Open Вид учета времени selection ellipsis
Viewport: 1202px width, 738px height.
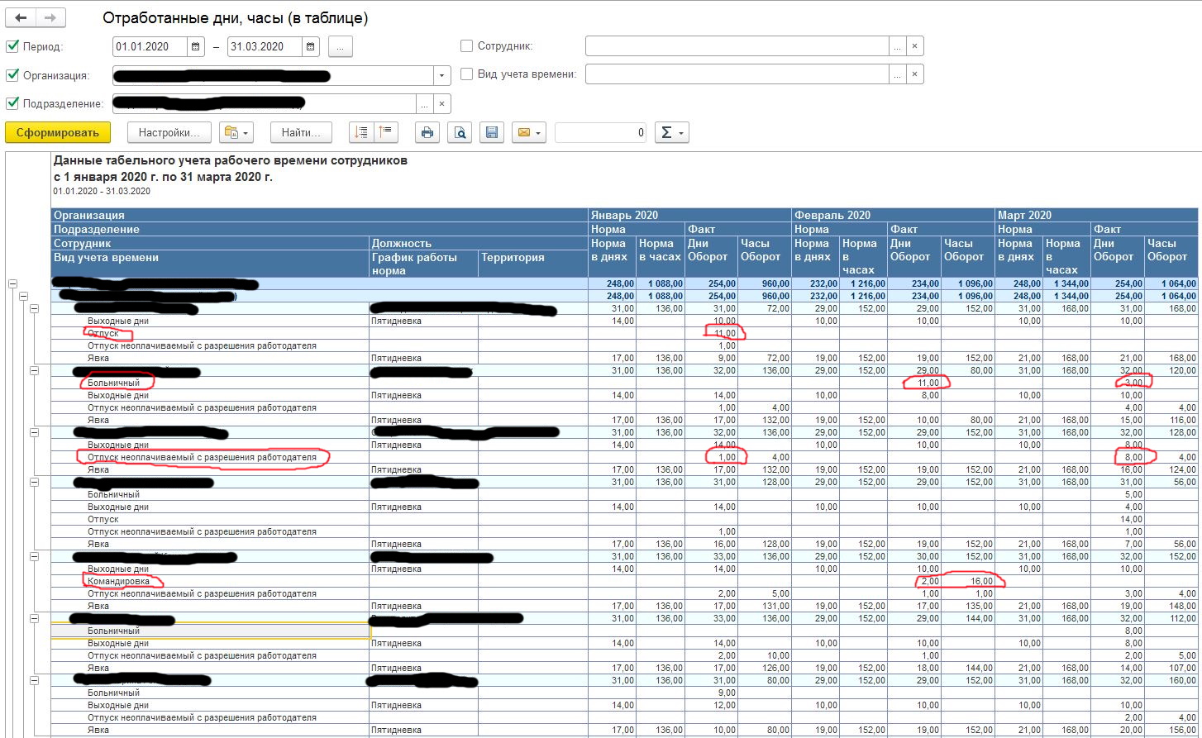898,74
